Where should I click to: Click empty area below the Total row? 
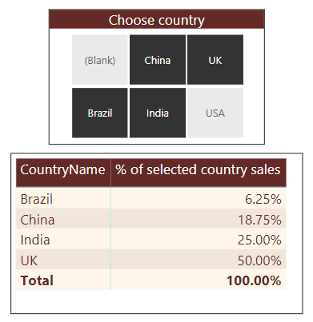click(x=157, y=301)
